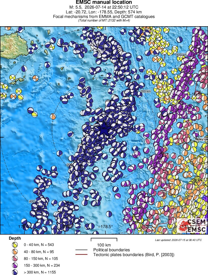This screenshot has width=208, height=275.
Task: Click the lone half-blue beachball above the -178.5° label
Action: coord(109,214)
